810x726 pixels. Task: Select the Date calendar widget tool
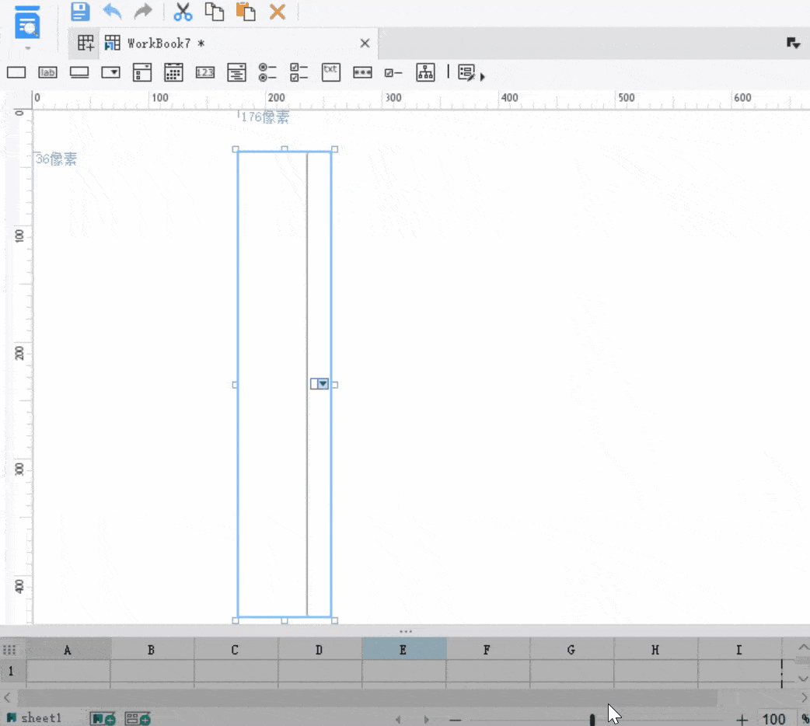pyautogui.click(x=173, y=72)
